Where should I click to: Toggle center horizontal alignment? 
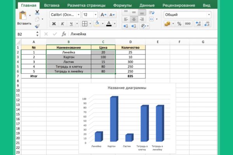(134, 19)
